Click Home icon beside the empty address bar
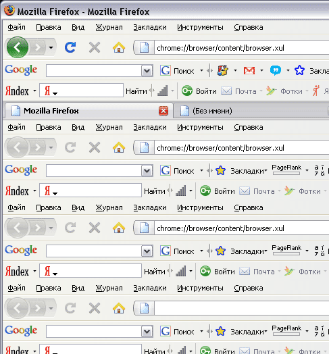This screenshot has width=329, height=354. [119, 308]
